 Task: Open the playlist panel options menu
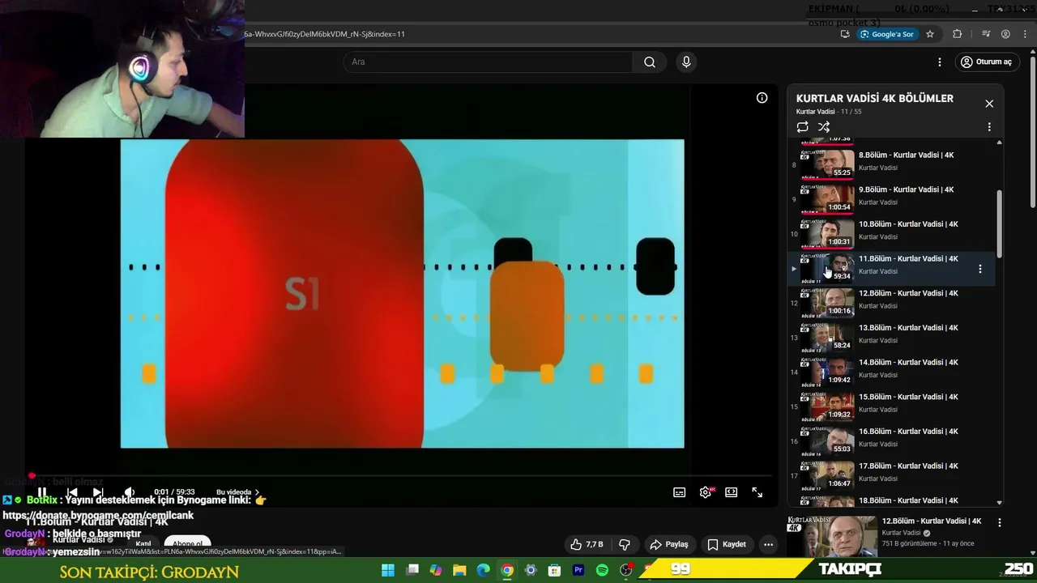coord(989,127)
